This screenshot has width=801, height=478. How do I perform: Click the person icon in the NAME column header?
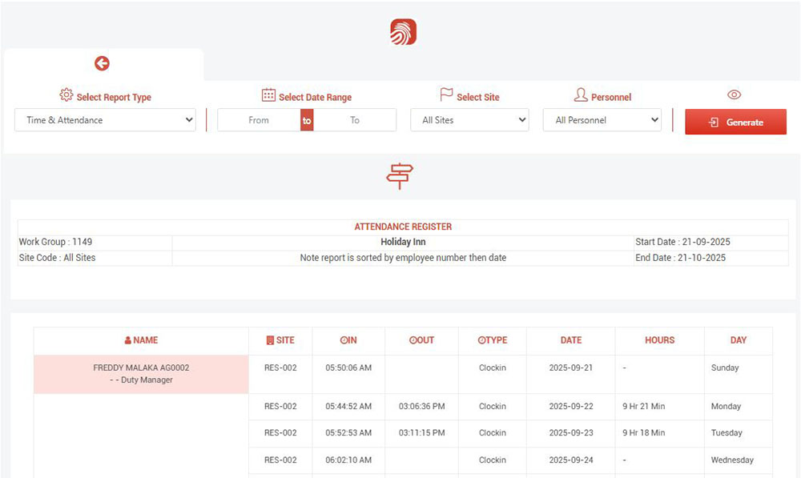tap(126, 340)
